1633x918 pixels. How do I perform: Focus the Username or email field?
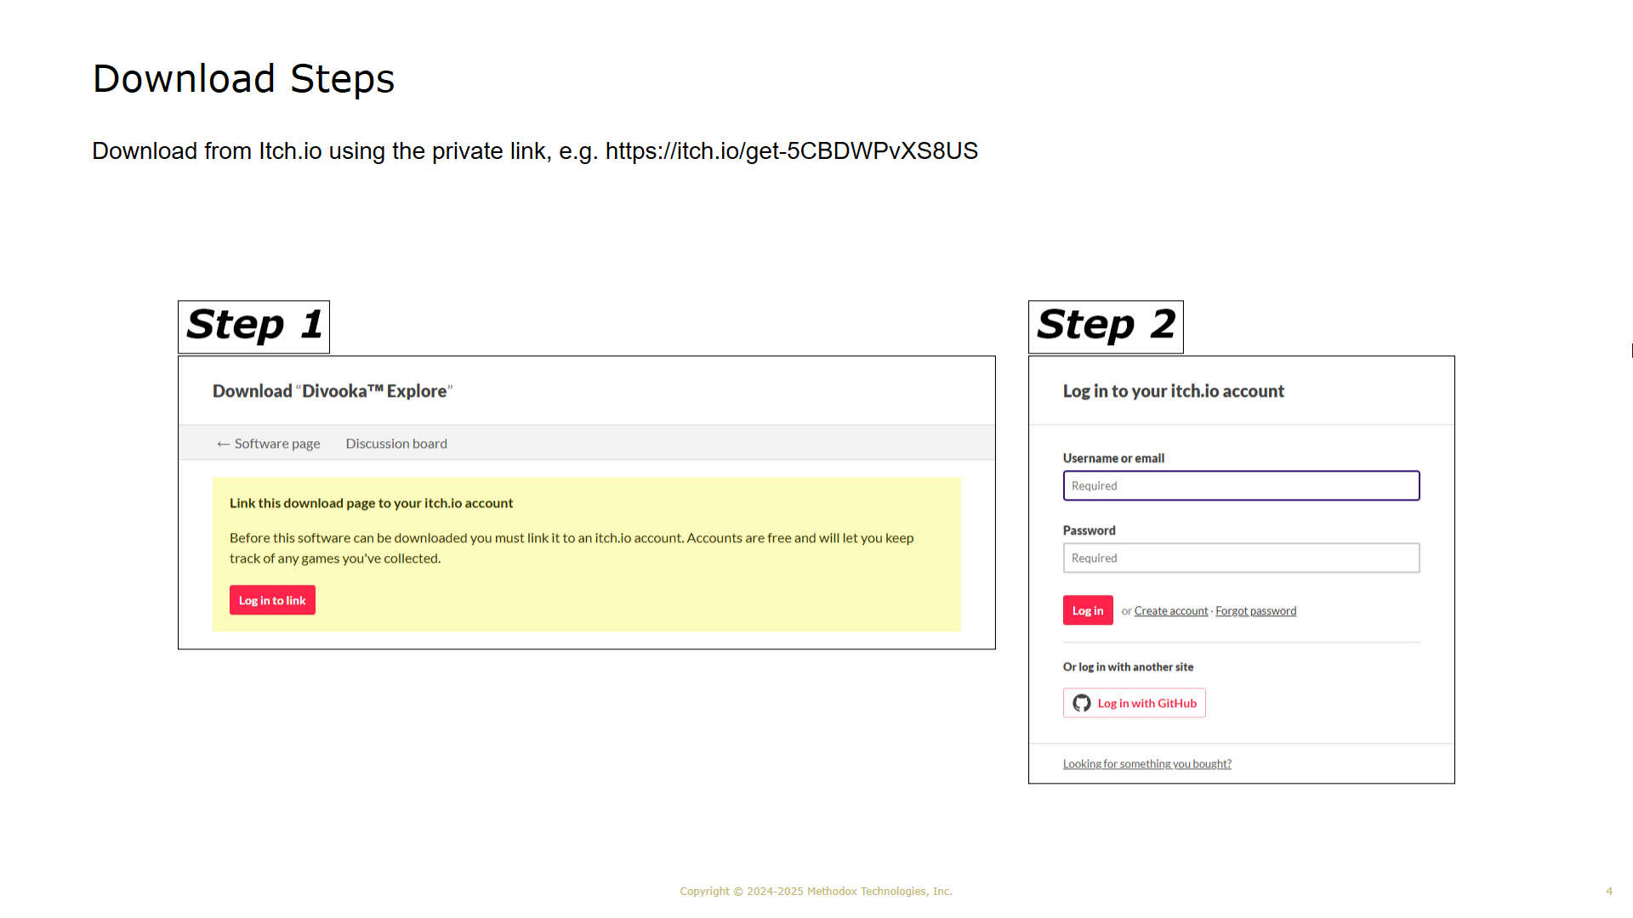[x=1241, y=485]
